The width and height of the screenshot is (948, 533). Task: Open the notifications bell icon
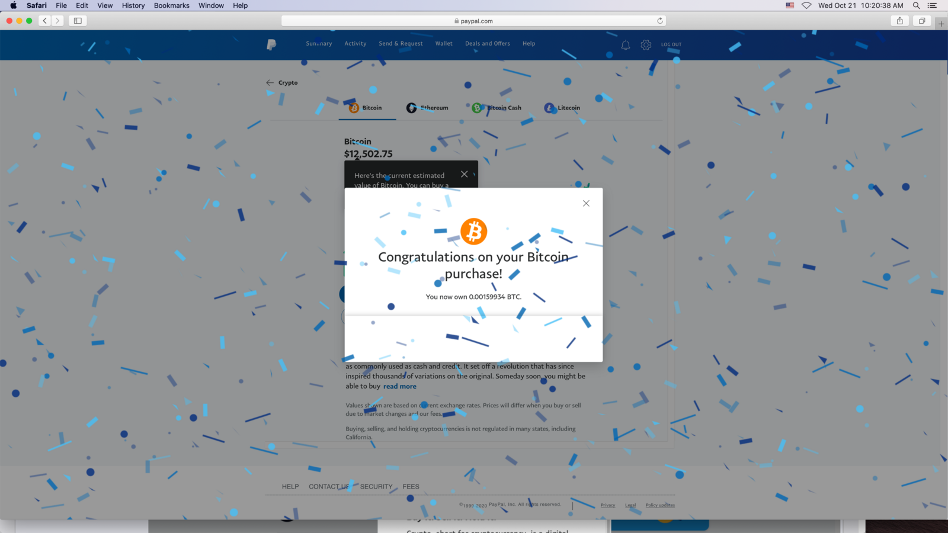pos(626,44)
